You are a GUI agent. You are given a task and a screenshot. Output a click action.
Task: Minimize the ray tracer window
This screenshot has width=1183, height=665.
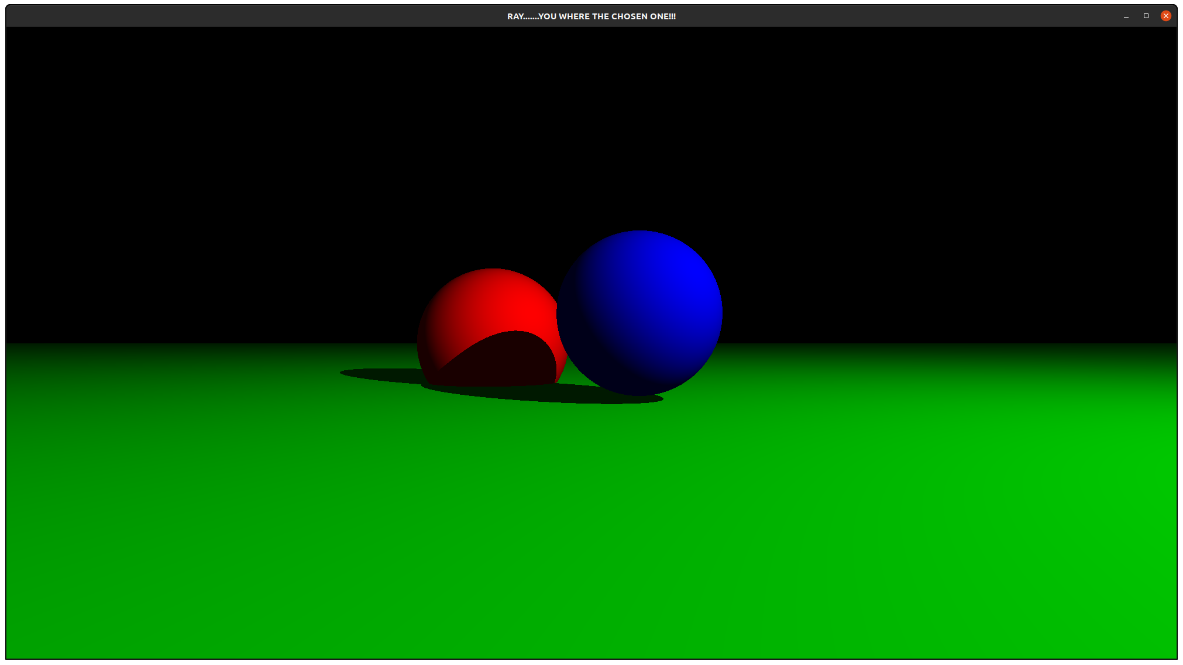1126,16
